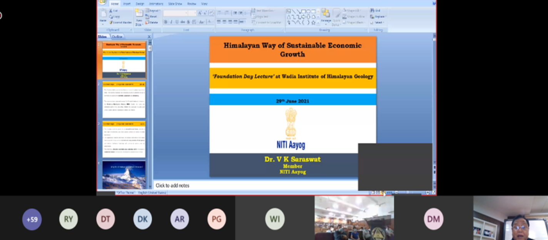Show the +59 more participants

pos(32,219)
